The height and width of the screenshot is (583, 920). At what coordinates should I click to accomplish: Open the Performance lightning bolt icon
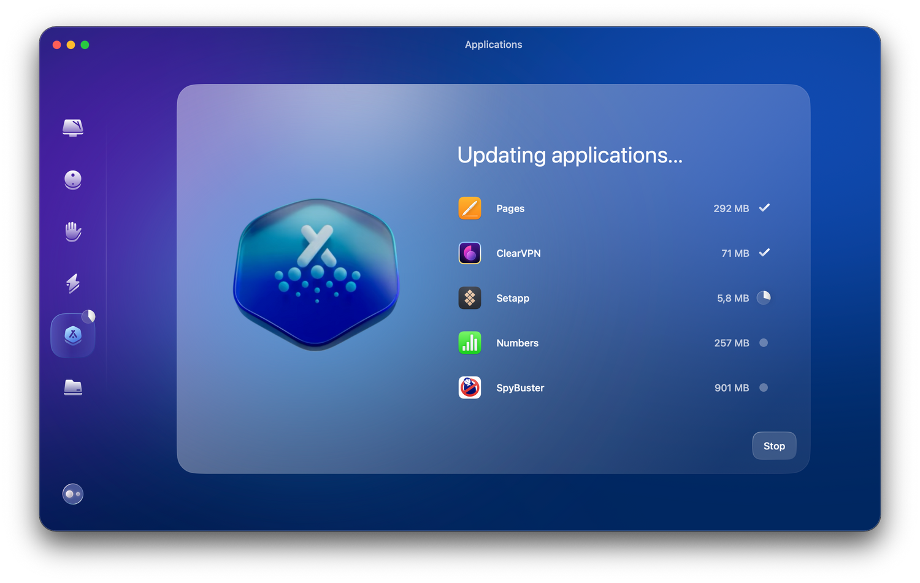(73, 283)
